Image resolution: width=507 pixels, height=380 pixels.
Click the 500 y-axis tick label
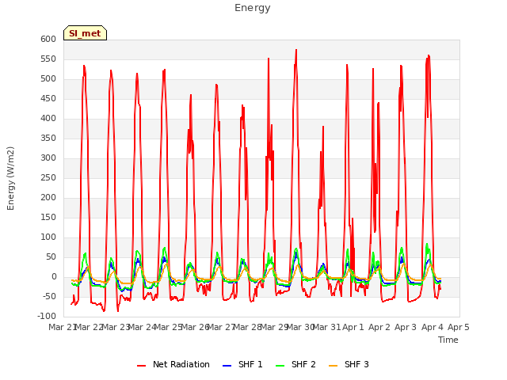pos(48,78)
